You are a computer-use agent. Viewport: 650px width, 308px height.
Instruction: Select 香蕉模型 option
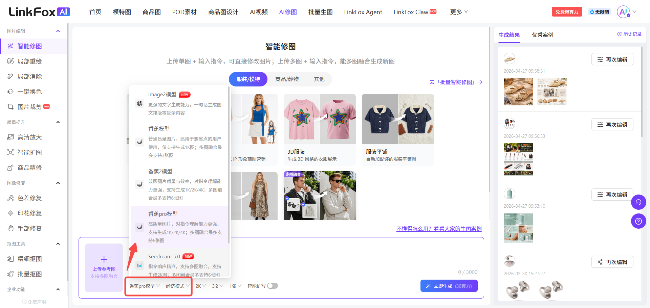tap(179, 142)
